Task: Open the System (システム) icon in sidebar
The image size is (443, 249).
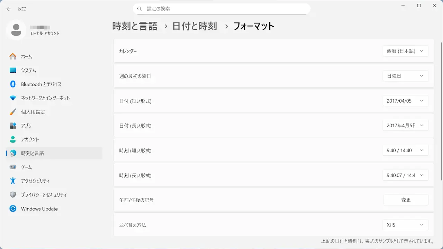Action: pyautogui.click(x=13, y=70)
